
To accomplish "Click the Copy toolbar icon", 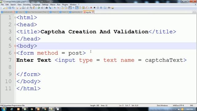I will click(x=31, y=8).
